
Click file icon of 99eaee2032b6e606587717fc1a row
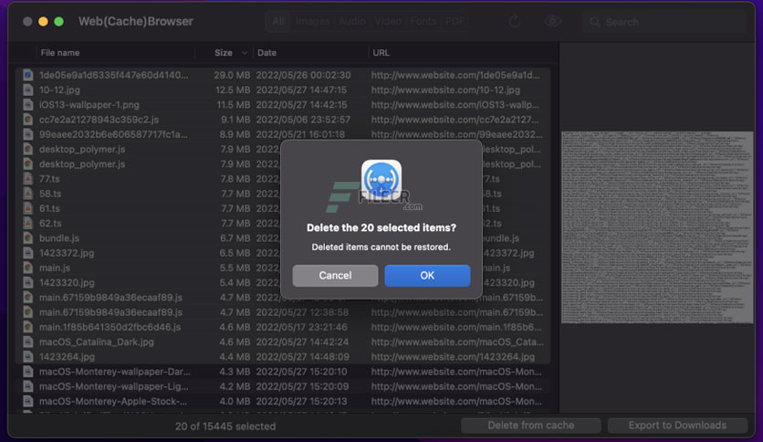tap(28, 134)
